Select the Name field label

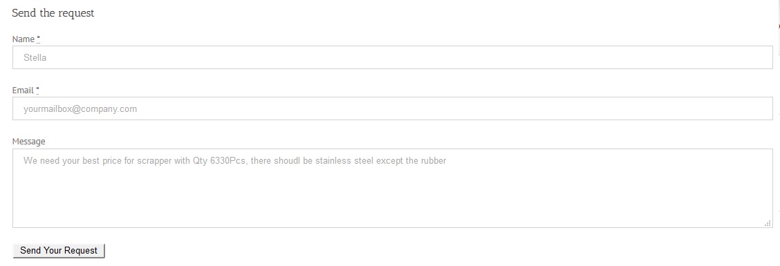click(x=24, y=39)
